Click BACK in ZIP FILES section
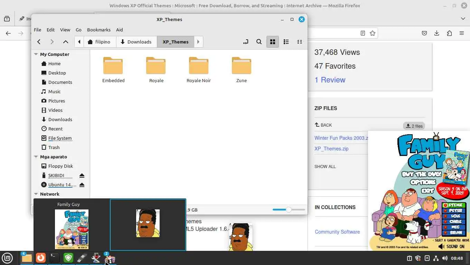The width and height of the screenshot is (470, 265). coord(323,125)
